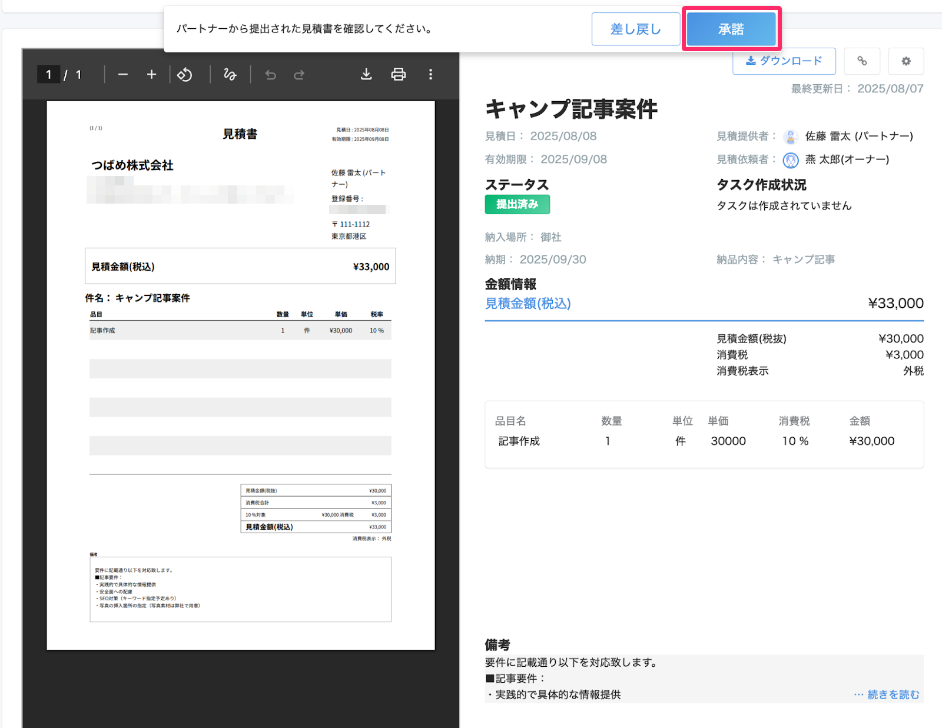Open settings with the gear icon
Screen dimensions: 942x728
pos(905,61)
